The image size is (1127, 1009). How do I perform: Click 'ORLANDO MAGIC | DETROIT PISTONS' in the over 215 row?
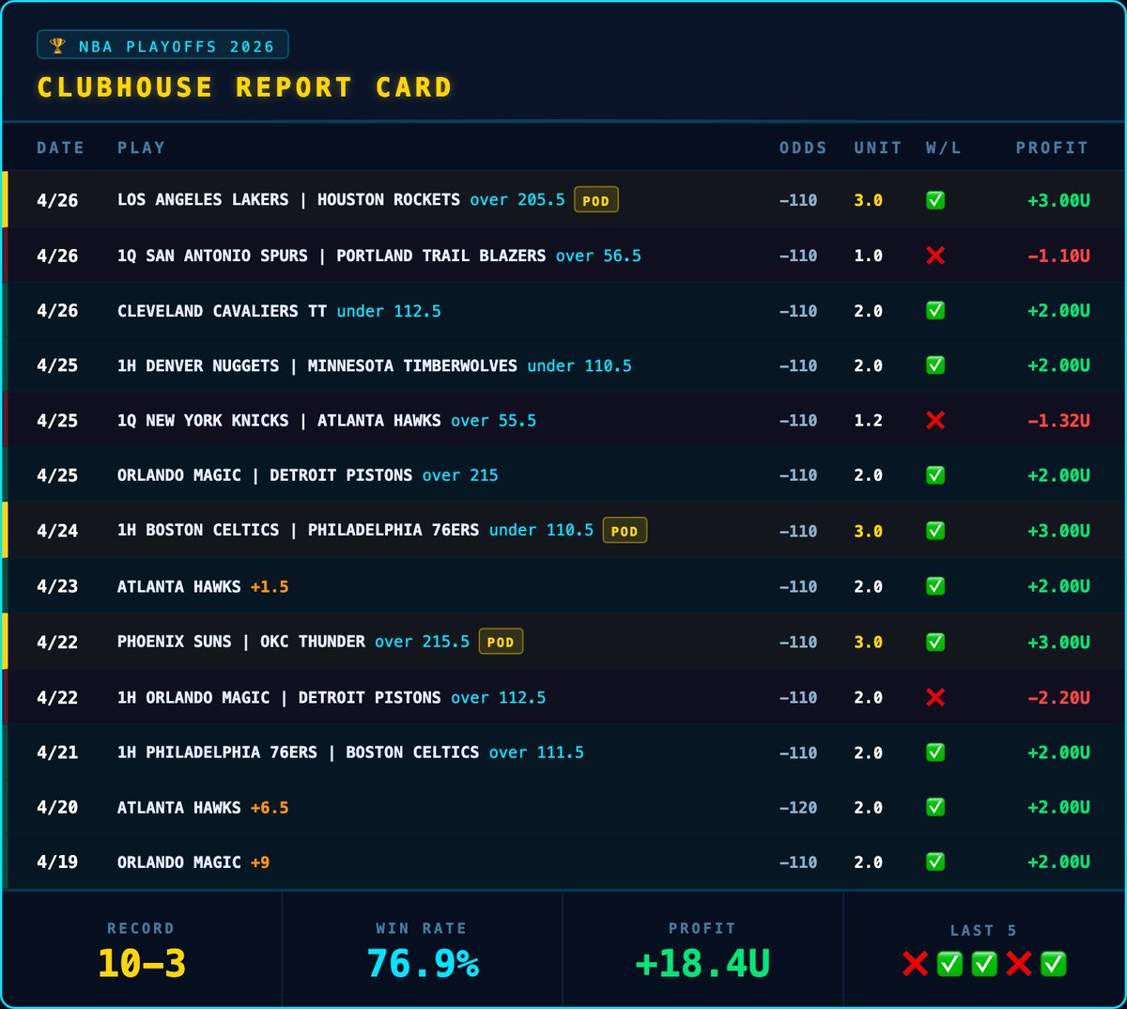click(265, 475)
